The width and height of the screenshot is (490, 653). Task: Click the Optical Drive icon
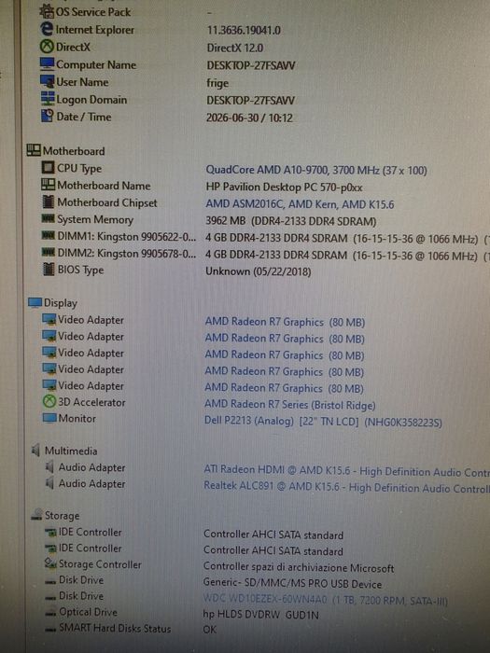point(50,612)
